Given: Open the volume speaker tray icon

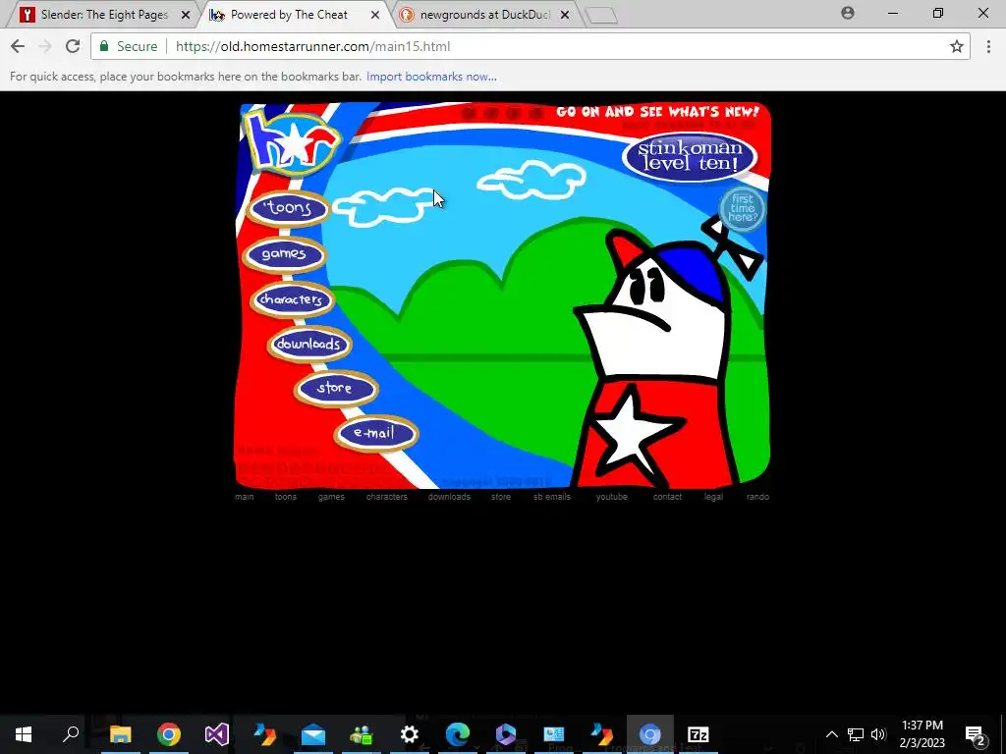Looking at the screenshot, I should (x=878, y=734).
